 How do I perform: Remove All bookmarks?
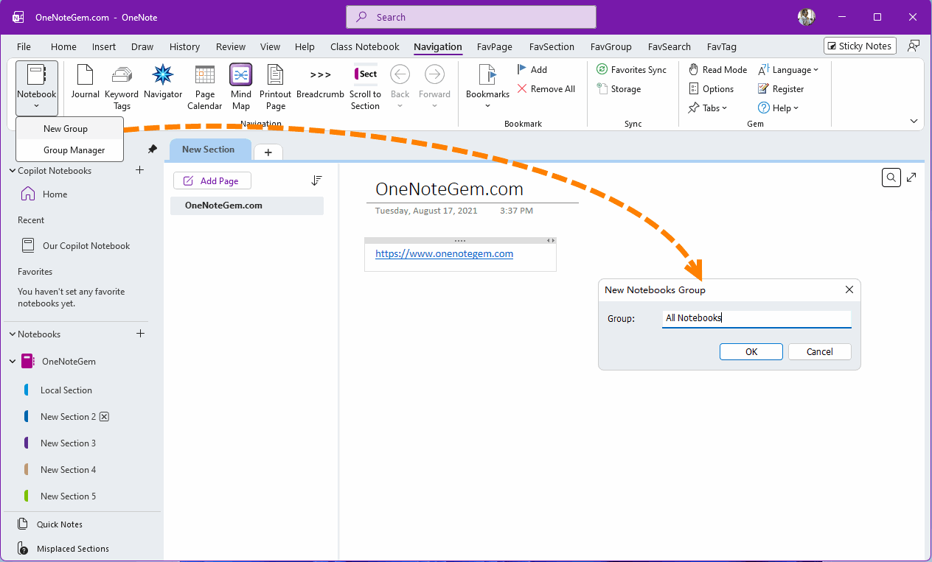tap(546, 88)
